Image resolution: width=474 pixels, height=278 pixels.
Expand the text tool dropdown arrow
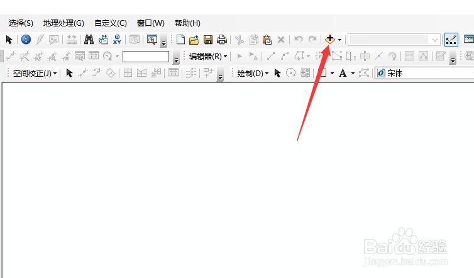click(353, 74)
